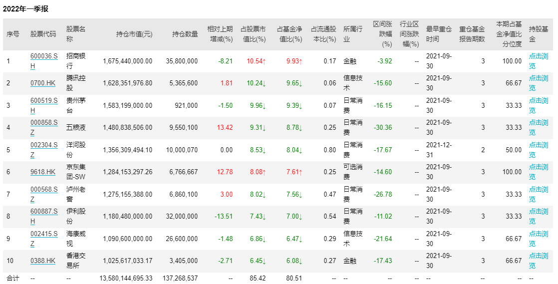558x284 pixels.
Task: Click the 序号 column header
Action: click(x=13, y=34)
